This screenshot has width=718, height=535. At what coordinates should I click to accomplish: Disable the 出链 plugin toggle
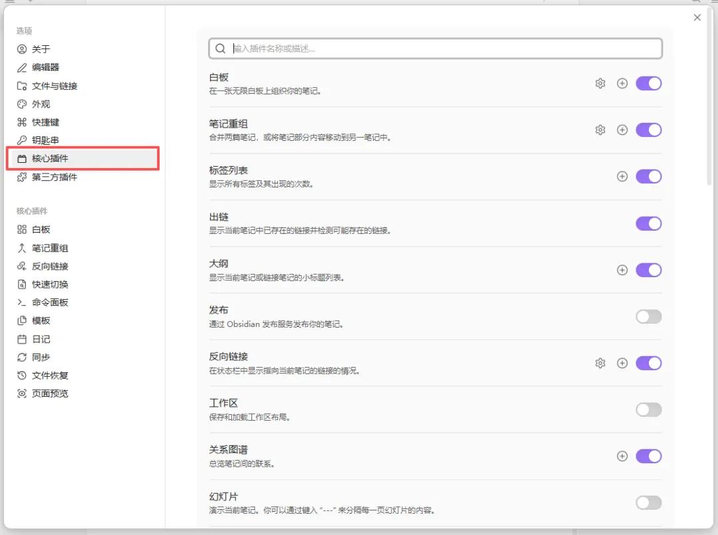point(648,223)
